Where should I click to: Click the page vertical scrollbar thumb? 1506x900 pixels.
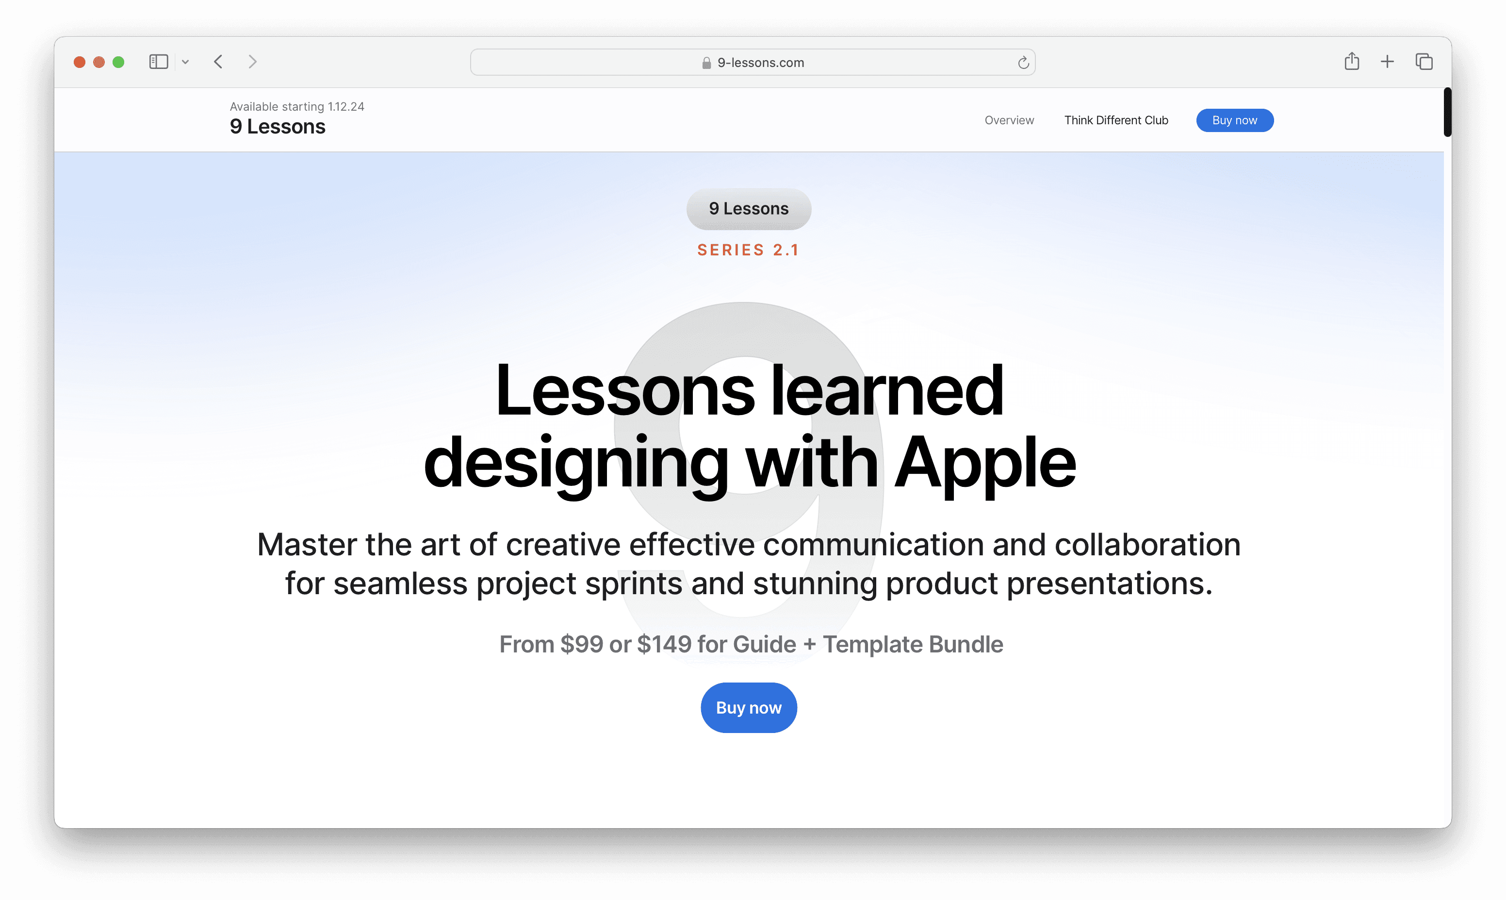pos(1447,112)
